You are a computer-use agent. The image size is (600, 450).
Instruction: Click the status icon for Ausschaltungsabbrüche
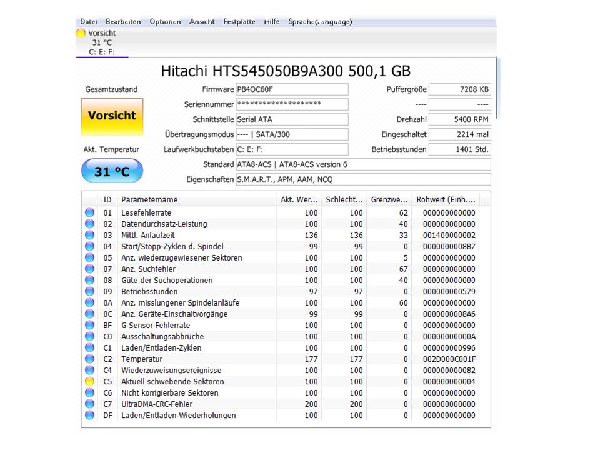pyautogui.click(x=89, y=336)
